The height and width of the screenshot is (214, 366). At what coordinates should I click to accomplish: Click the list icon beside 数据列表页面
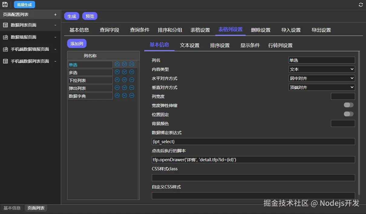5,25
